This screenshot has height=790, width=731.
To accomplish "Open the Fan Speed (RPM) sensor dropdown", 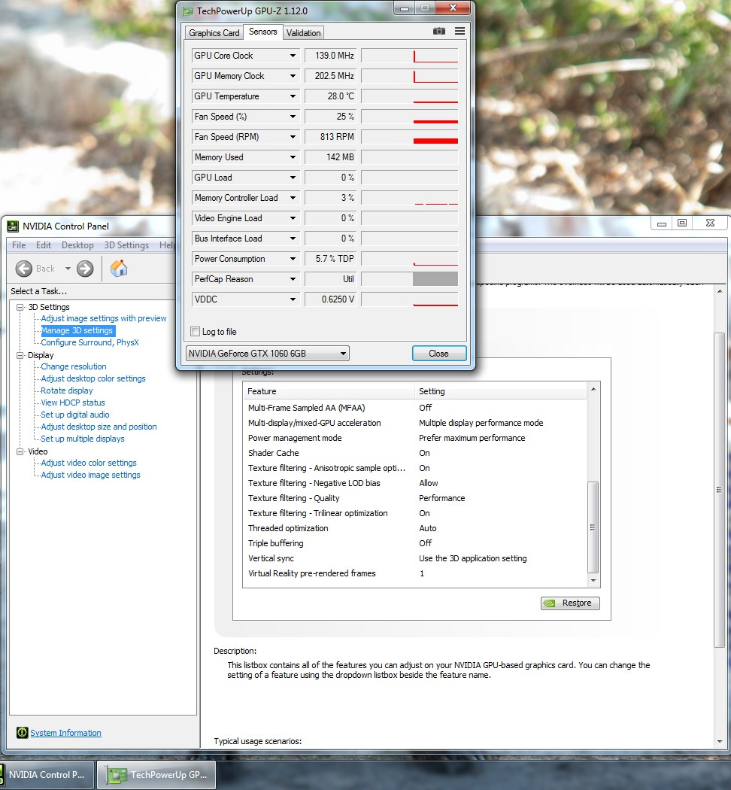I will (293, 136).
